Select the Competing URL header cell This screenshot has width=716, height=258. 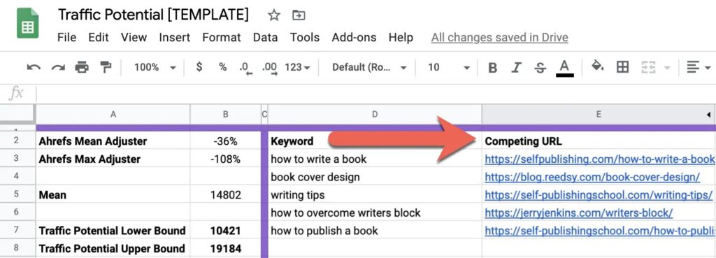[x=599, y=141]
